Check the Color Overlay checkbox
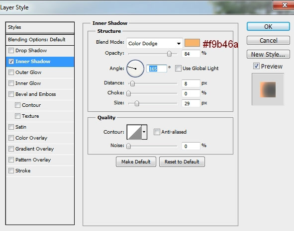This screenshot has height=231, width=294. coord(11,138)
